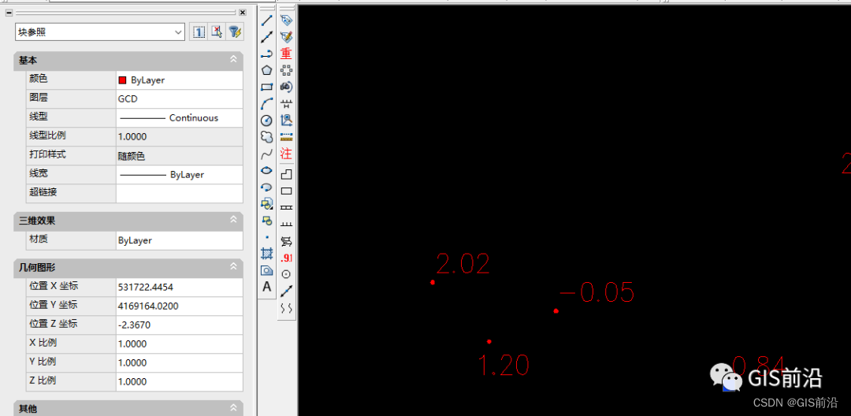The image size is (851, 416).
Task: Click the diagonal line with blue midpoint icon
Action: [286, 292]
